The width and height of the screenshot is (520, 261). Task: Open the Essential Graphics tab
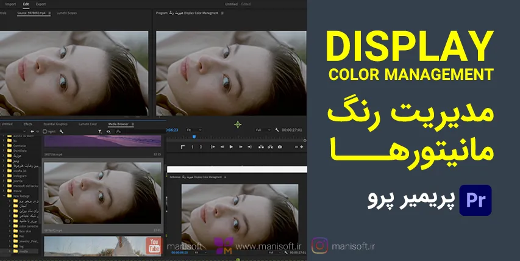pyautogui.click(x=55, y=124)
